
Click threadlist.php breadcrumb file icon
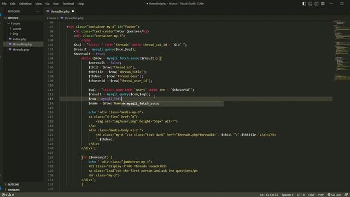click(x=62, y=18)
